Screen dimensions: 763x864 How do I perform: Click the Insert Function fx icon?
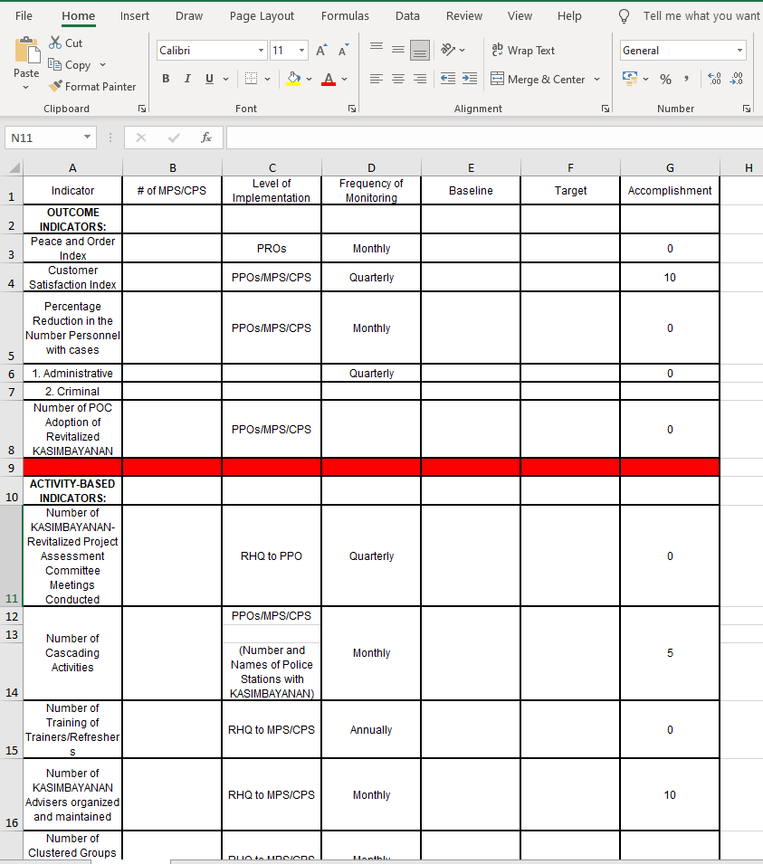[206, 138]
